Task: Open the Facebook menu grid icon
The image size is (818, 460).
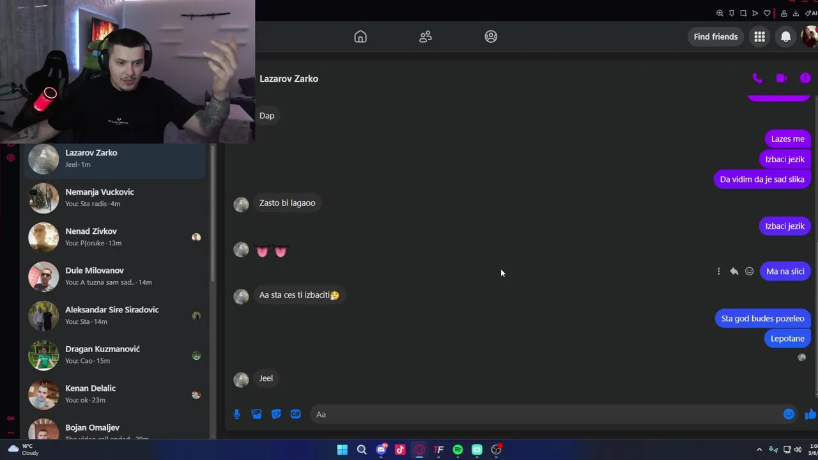Action: point(759,36)
